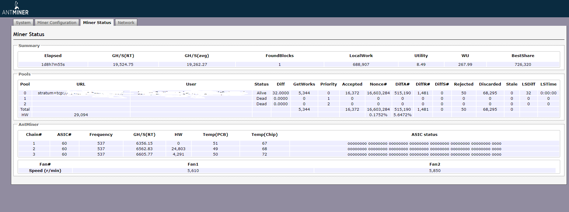This screenshot has height=212, width=569.
Task: Click the Discarded column header
Action: tap(490, 84)
